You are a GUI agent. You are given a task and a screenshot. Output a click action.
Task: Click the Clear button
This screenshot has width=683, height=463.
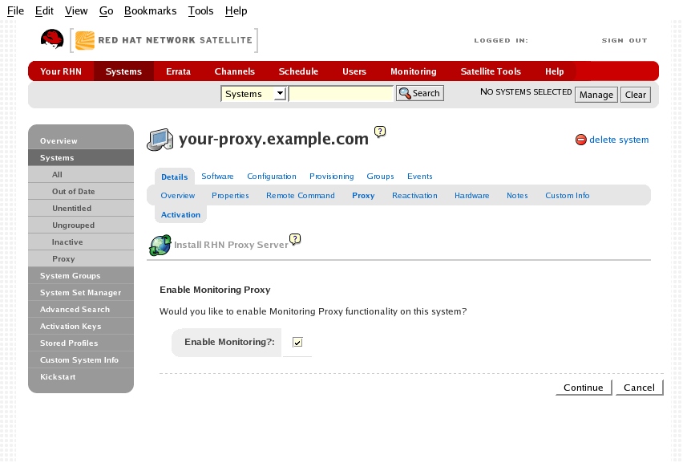point(636,95)
